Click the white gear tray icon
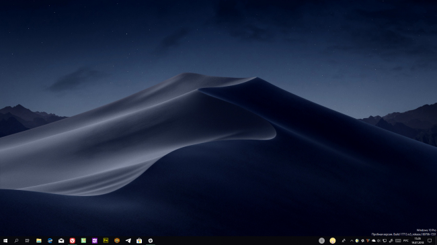The width and height of the screenshot is (437, 245). tap(362, 241)
